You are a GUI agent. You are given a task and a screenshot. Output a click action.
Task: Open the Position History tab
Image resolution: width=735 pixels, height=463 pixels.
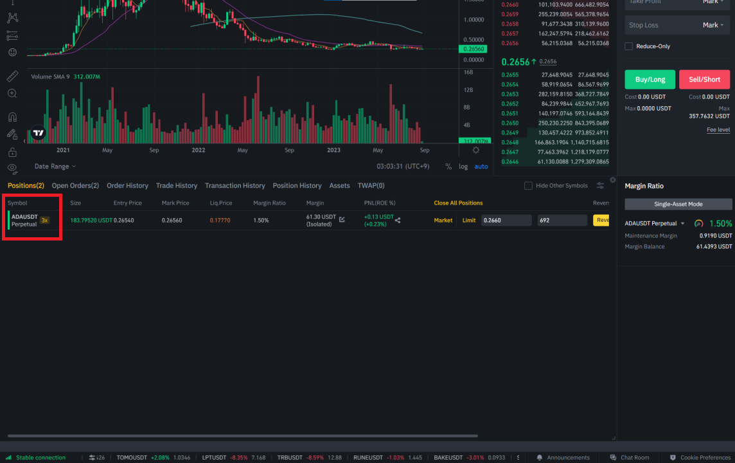pyautogui.click(x=297, y=186)
